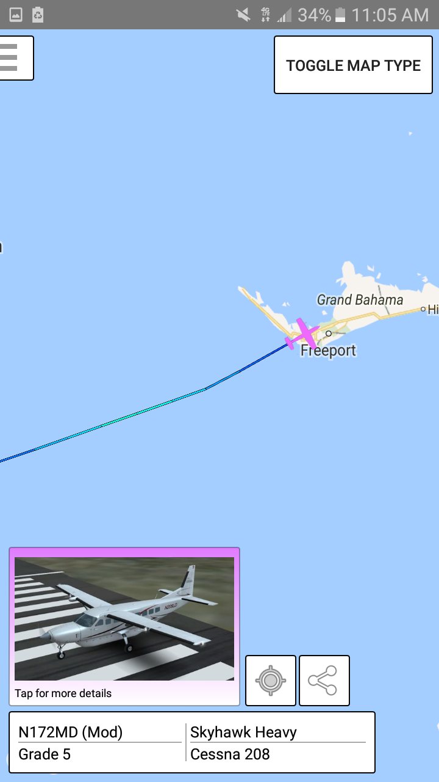Image resolution: width=439 pixels, height=782 pixels.
Task: Tap the Freeport airport circle marker
Action: pos(329,334)
